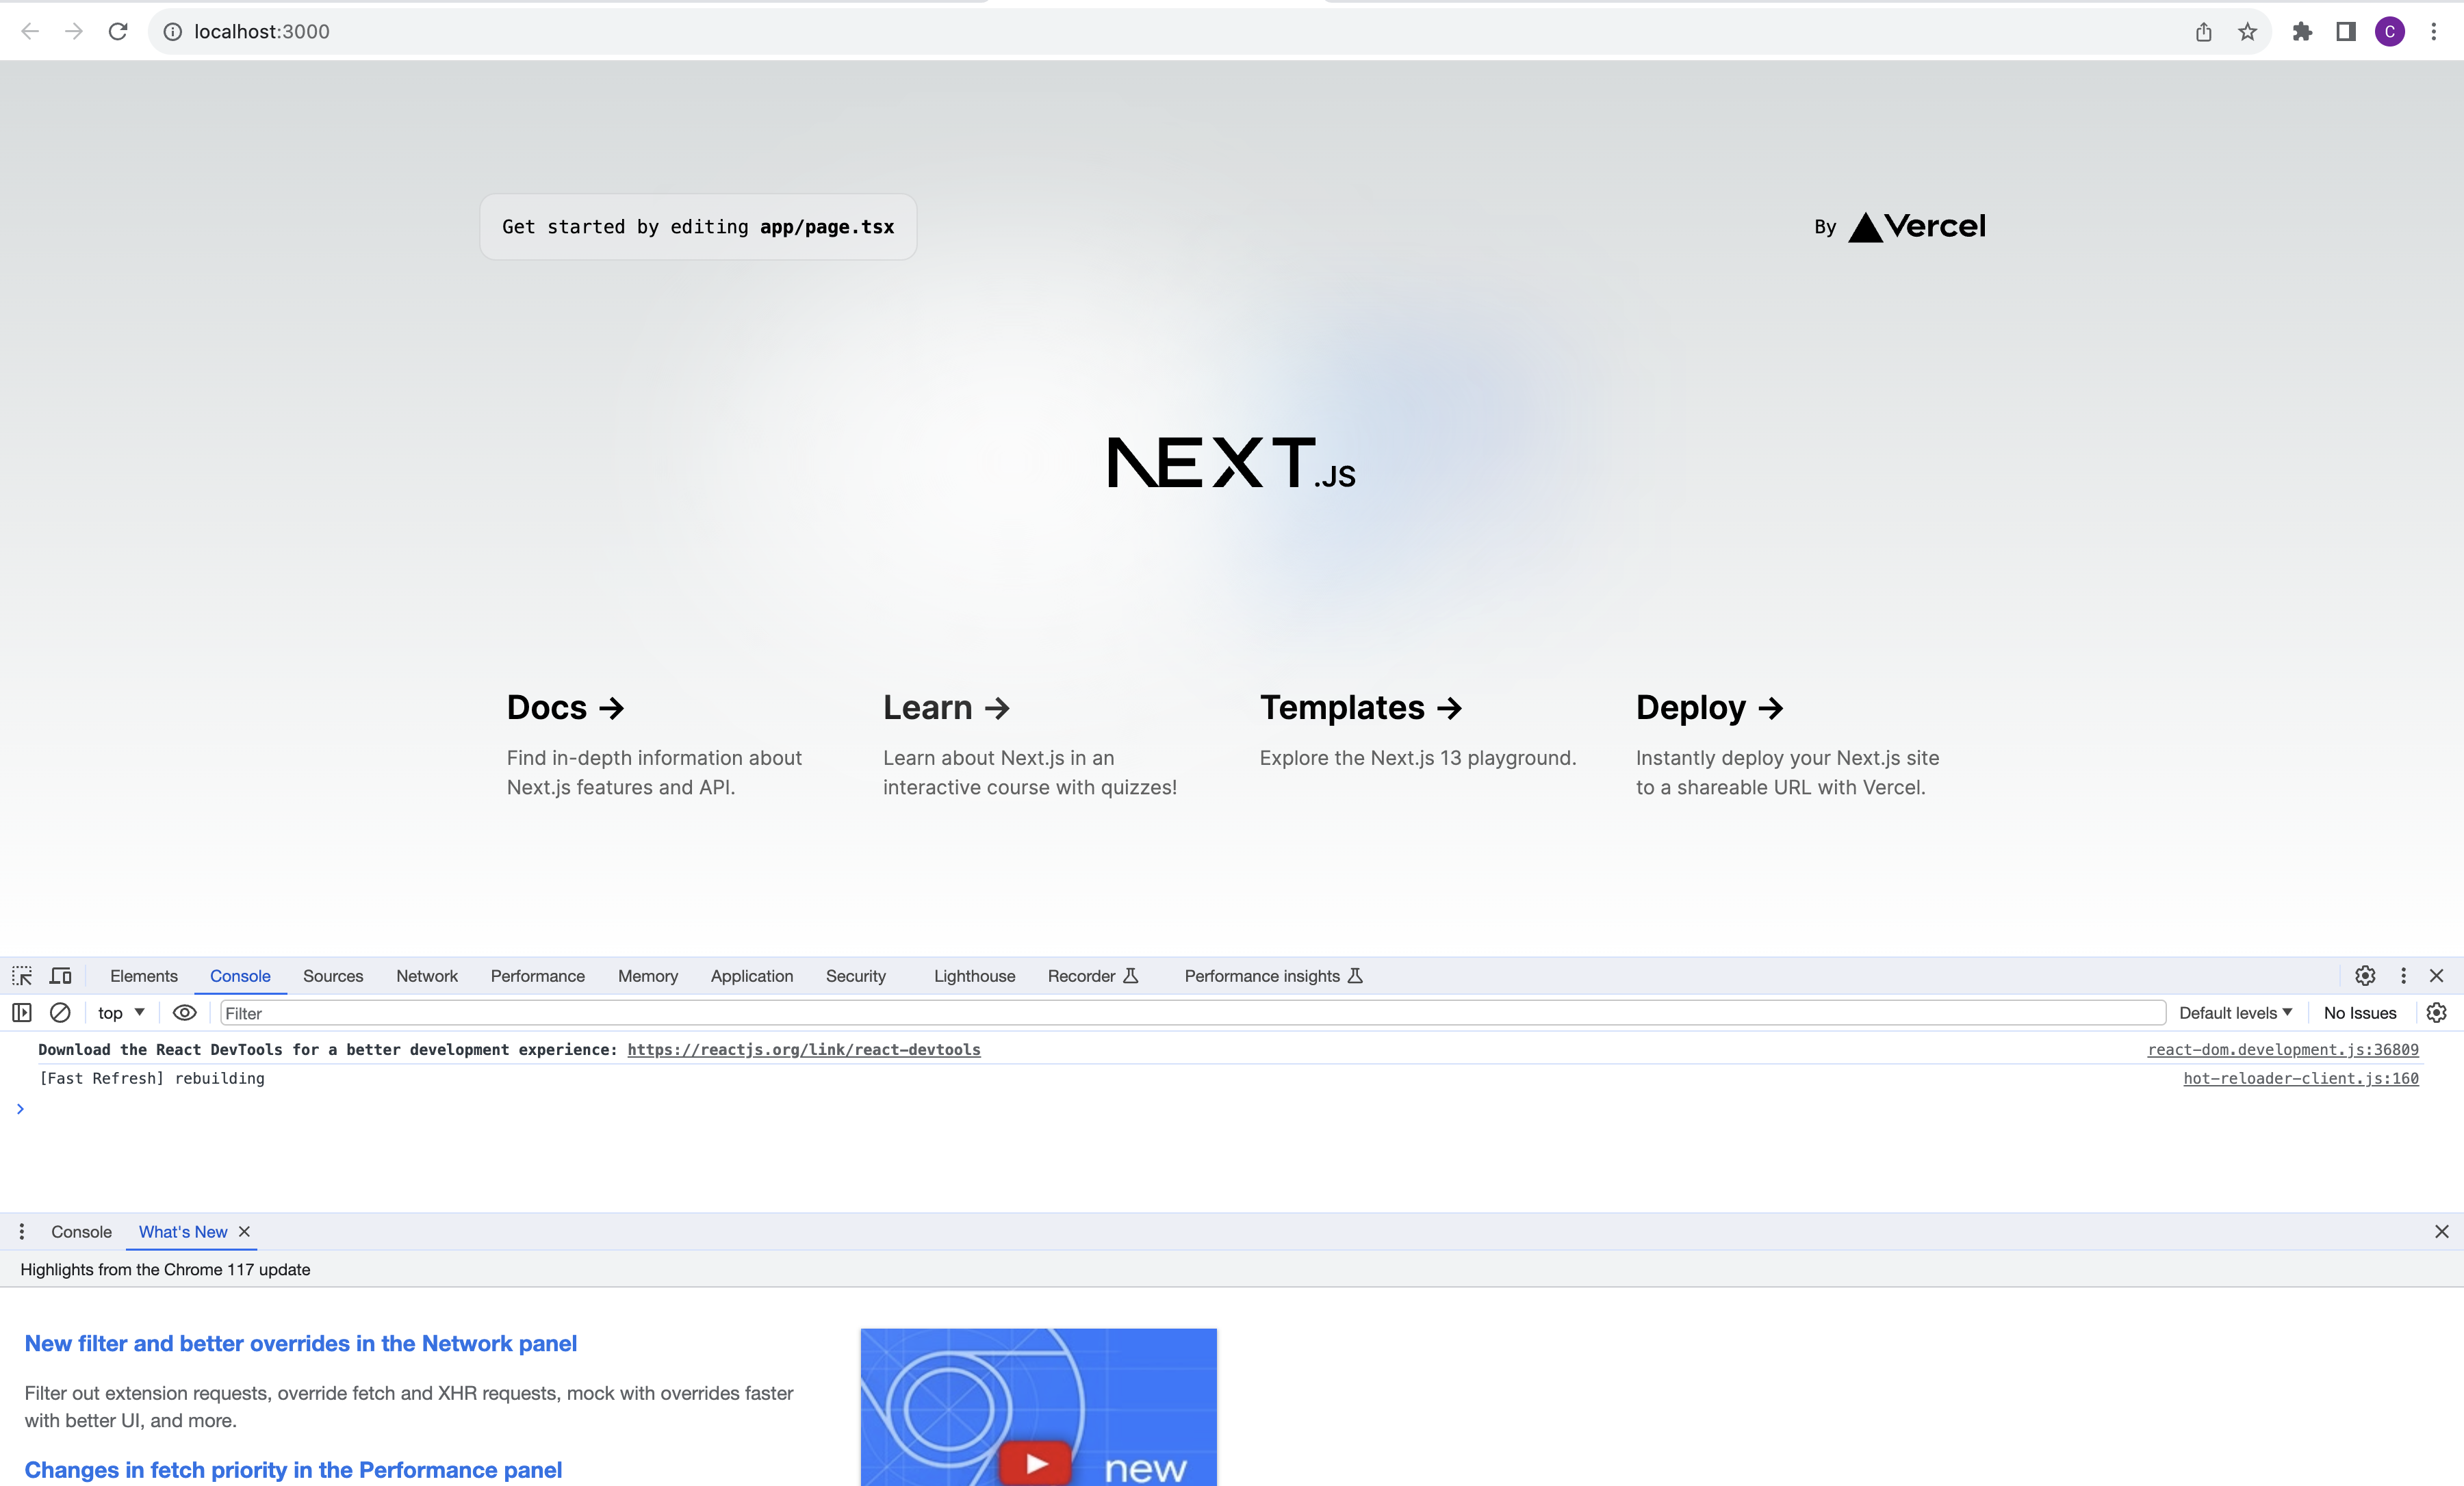The height and width of the screenshot is (1486, 2464).
Task: Open DevTools settings gear
Action: [2364, 976]
